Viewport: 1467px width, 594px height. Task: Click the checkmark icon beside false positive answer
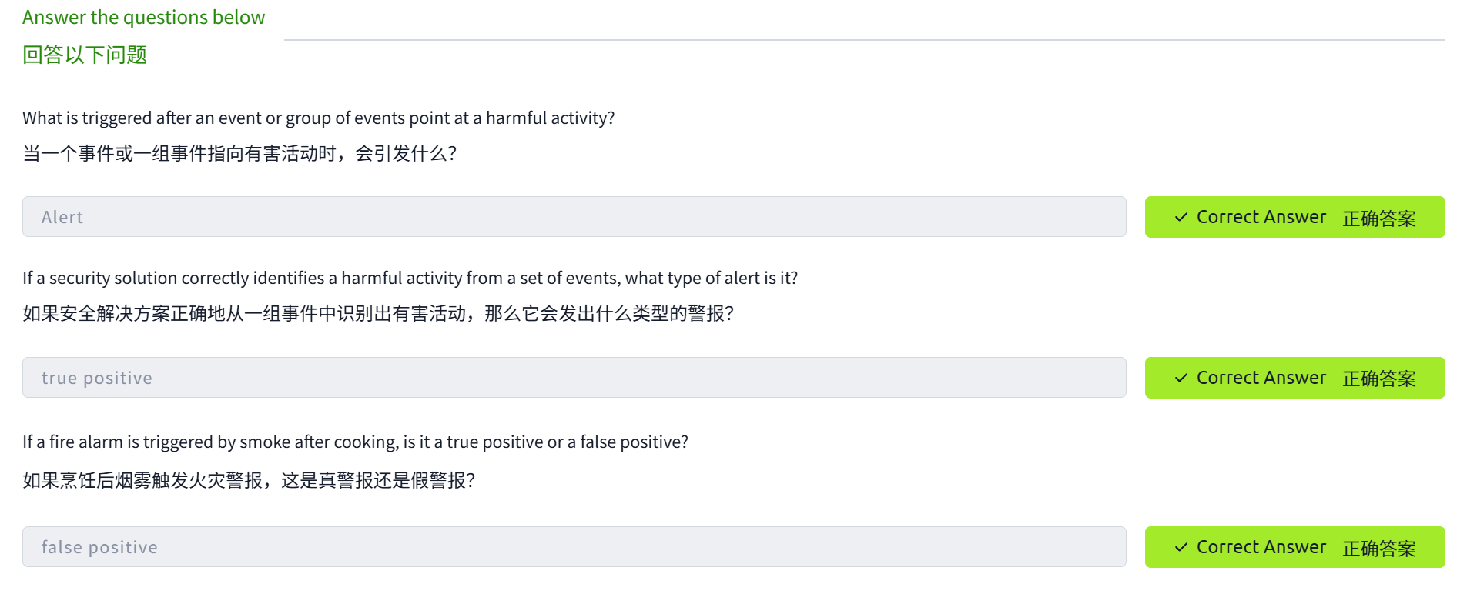tap(1181, 548)
